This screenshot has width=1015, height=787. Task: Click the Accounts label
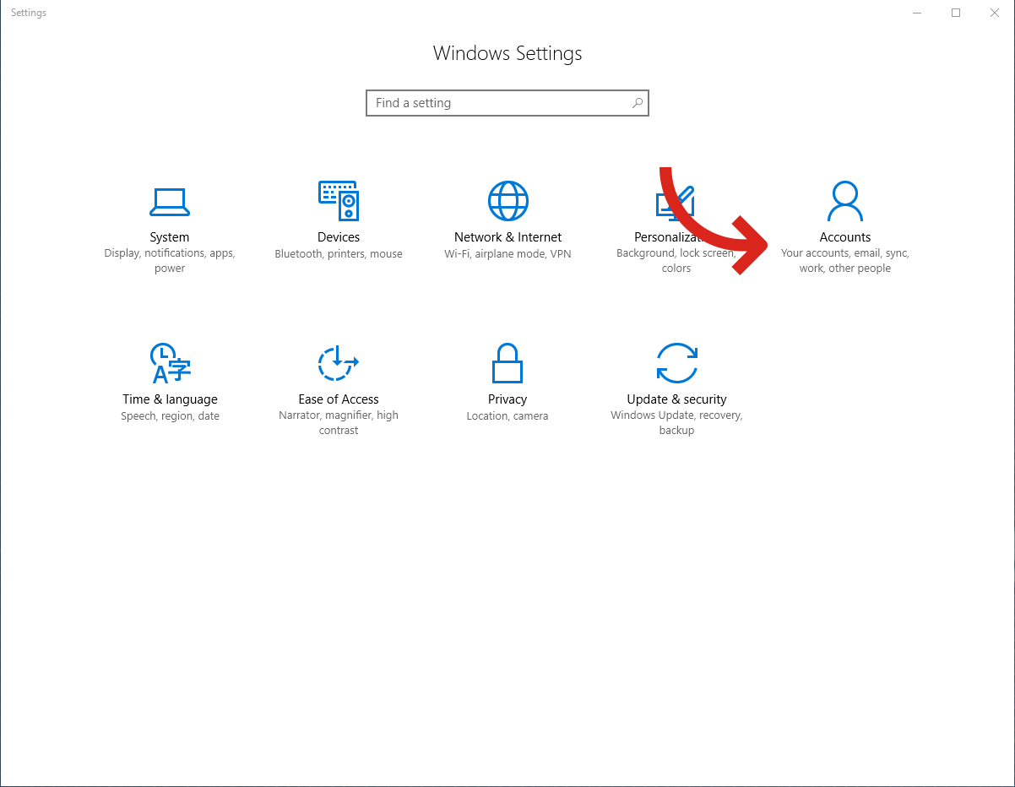(x=845, y=237)
